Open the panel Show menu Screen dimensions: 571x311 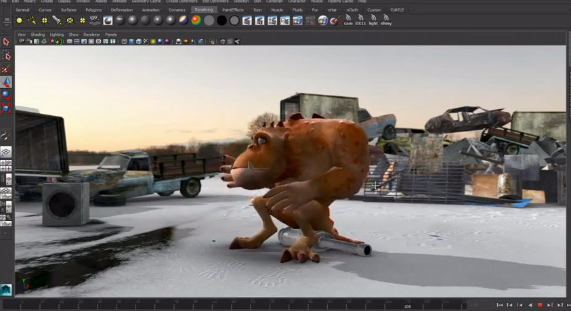pyautogui.click(x=74, y=35)
